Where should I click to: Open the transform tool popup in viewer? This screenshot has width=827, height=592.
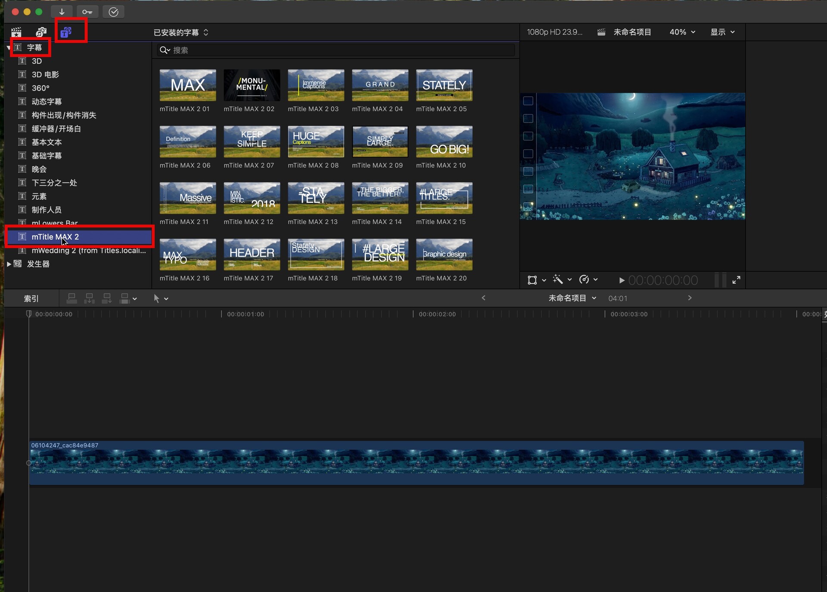(536, 280)
